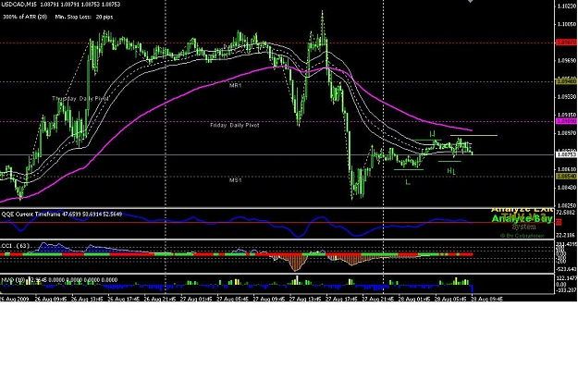Click the 1.10050 price scale value
This screenshot has height=368, width=578.
pos(567,24)
